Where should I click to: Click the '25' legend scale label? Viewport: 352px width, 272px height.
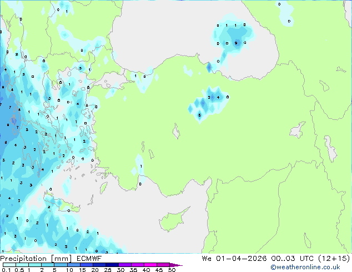108,270
